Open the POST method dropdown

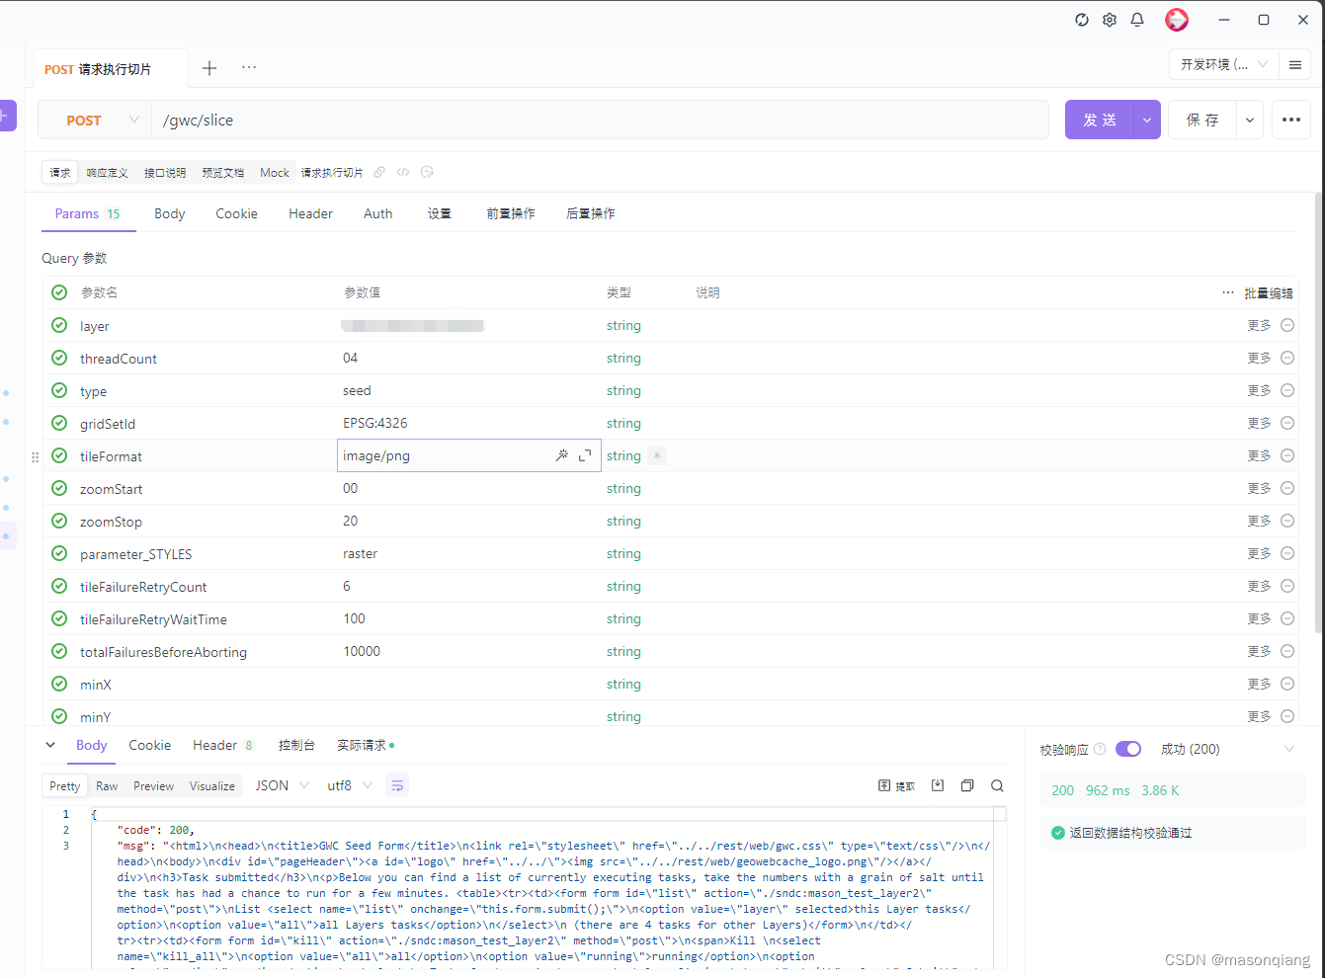click(x=93, y=120)
